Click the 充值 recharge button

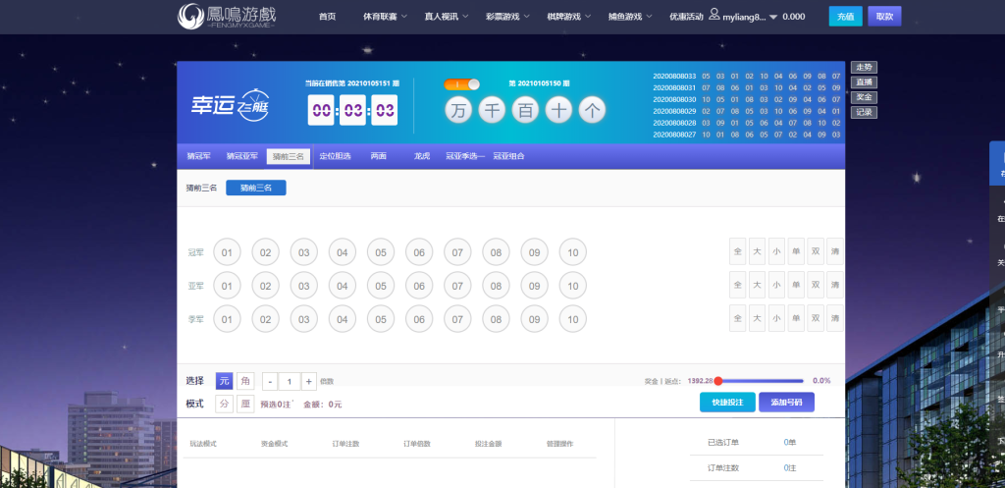tap(845, 17)
